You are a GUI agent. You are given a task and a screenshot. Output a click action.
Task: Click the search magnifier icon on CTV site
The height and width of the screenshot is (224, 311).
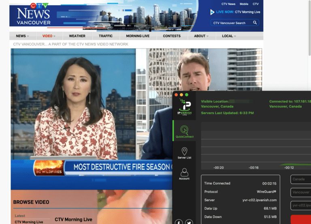(255, 23)
